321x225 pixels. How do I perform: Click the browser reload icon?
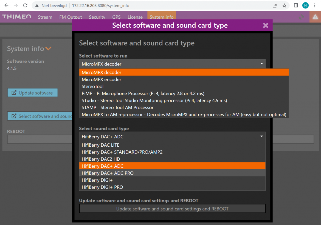(25, 5)
